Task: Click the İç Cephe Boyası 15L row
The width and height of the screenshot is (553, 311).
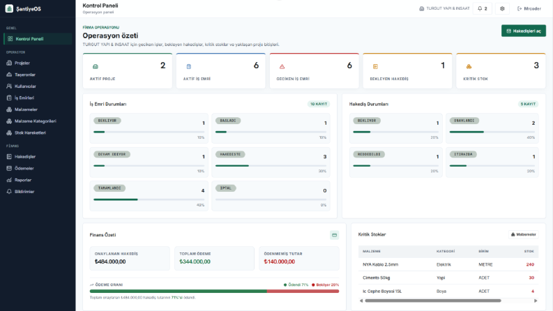Action: click(448, 291)
